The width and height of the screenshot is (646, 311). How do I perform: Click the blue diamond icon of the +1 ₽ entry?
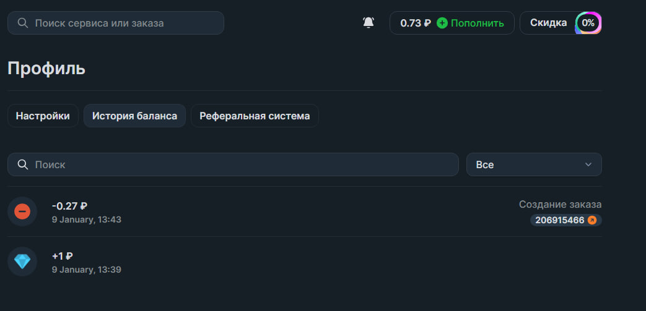click(x=22, y=262)
